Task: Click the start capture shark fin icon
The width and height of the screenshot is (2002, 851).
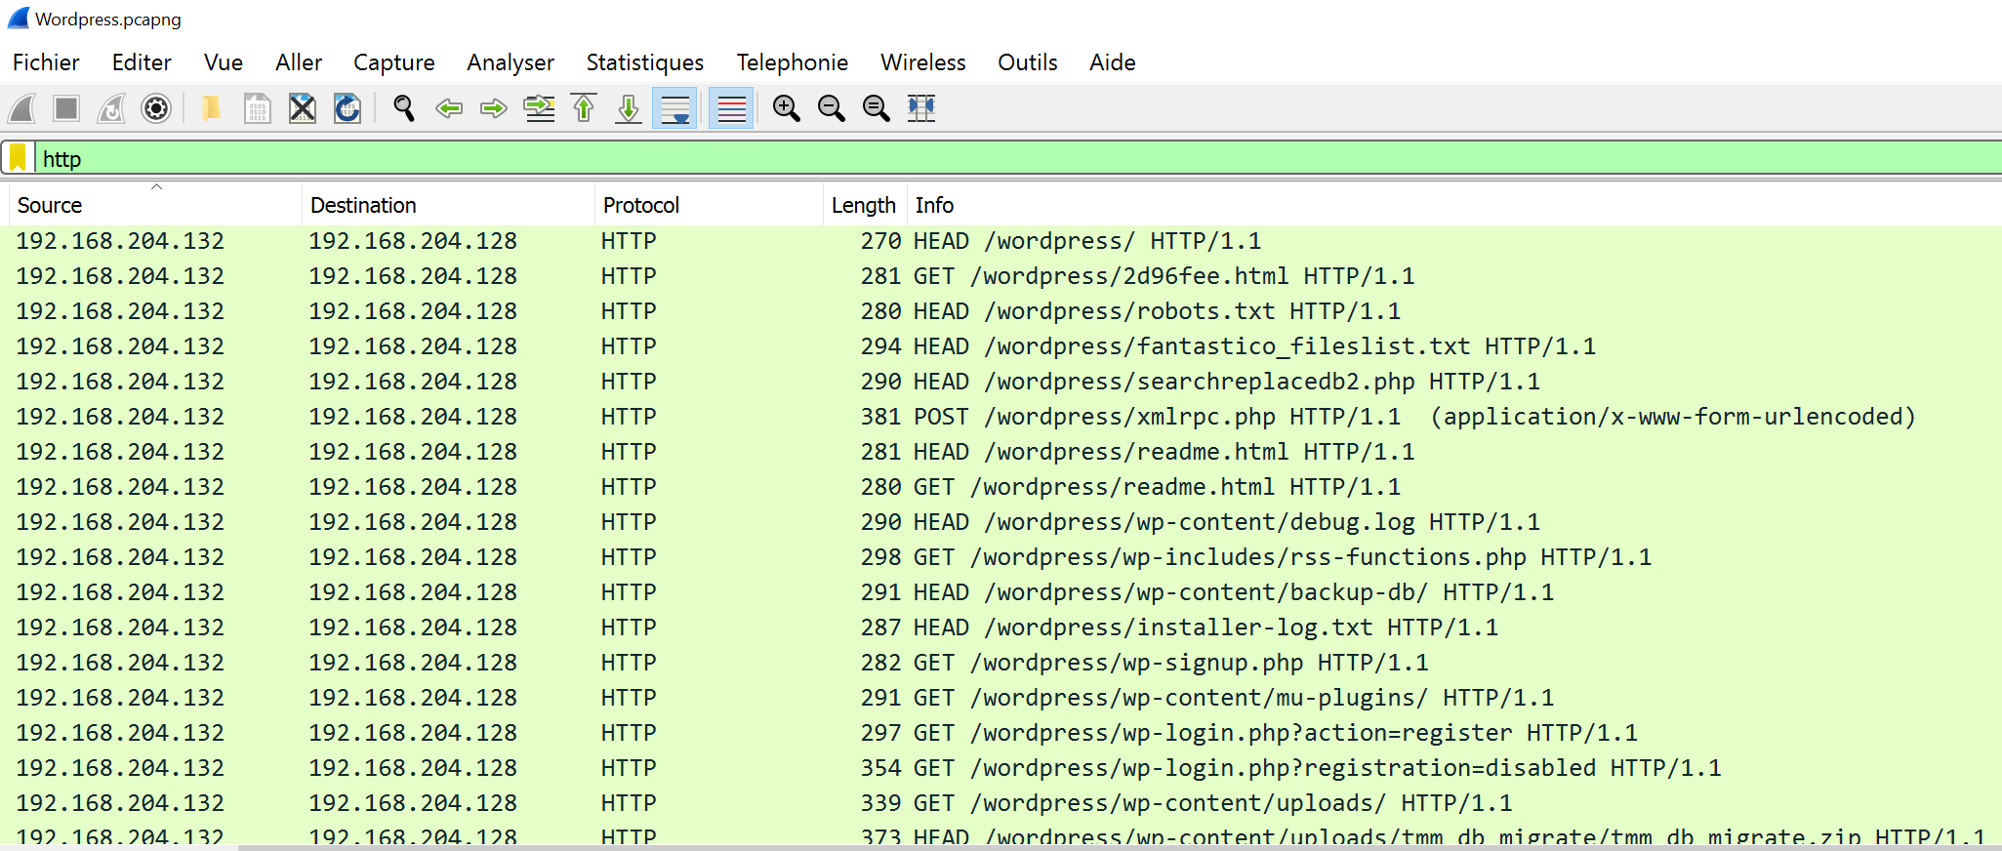Action: coord(22,108)
